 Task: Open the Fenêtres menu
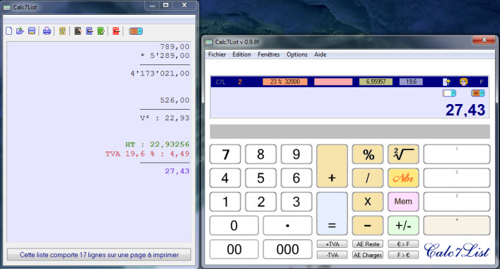click(269, 55)
